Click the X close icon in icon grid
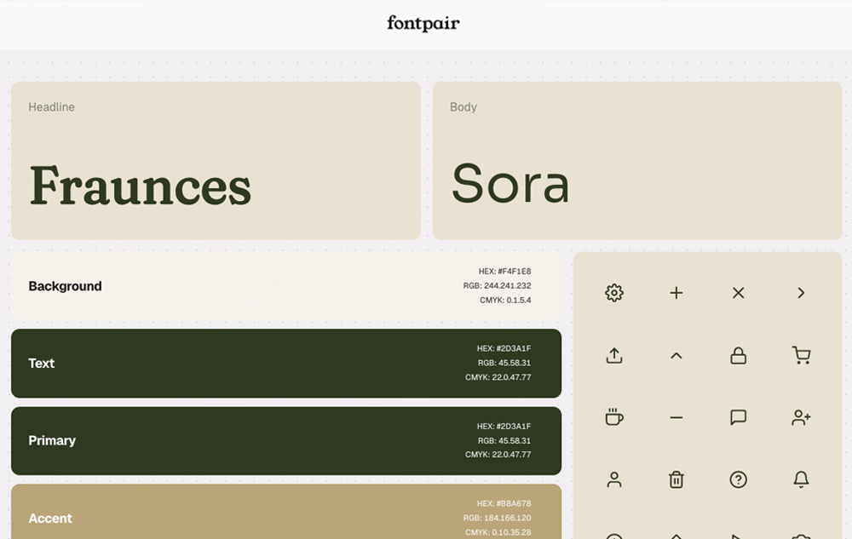This screenshot has height=539, width=852. pyautogui.click(x=738, y=293)
